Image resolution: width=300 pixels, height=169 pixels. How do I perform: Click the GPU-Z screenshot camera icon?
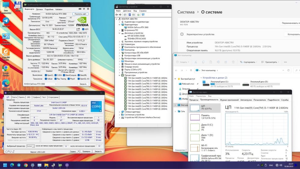coord(80,9)
